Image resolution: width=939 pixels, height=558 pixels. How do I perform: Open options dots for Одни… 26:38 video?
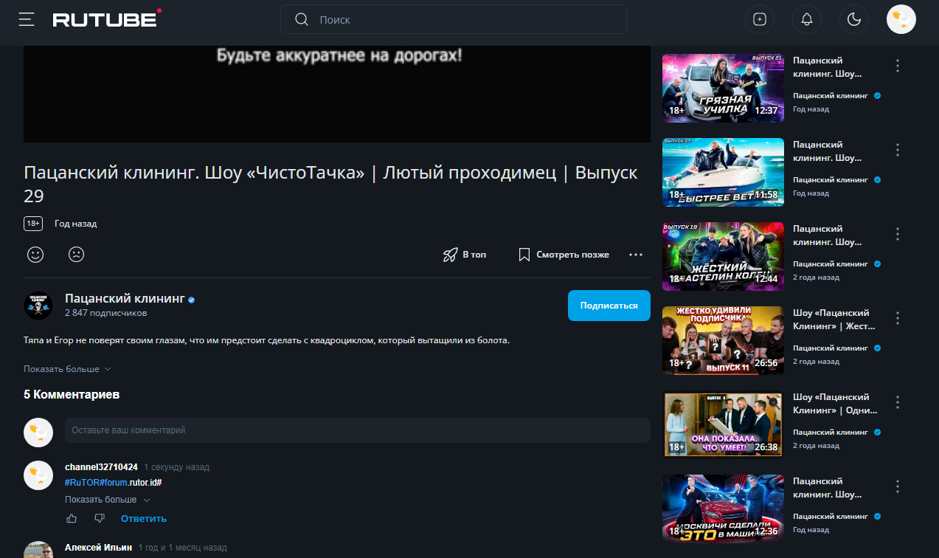898,402
